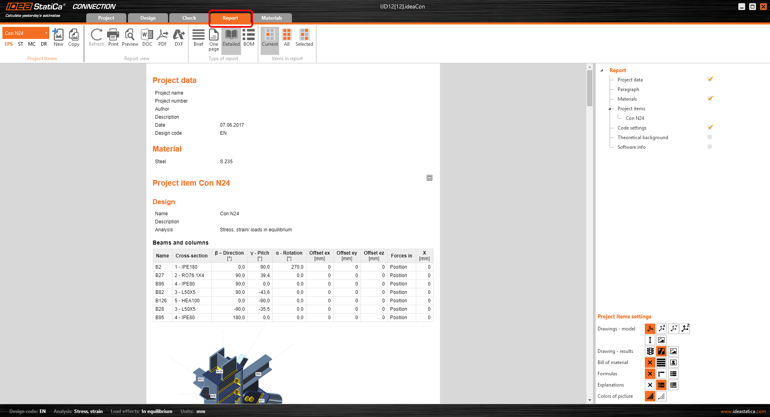Open the Report tab
Screen dimensions: 770x417
coord(231,18)
